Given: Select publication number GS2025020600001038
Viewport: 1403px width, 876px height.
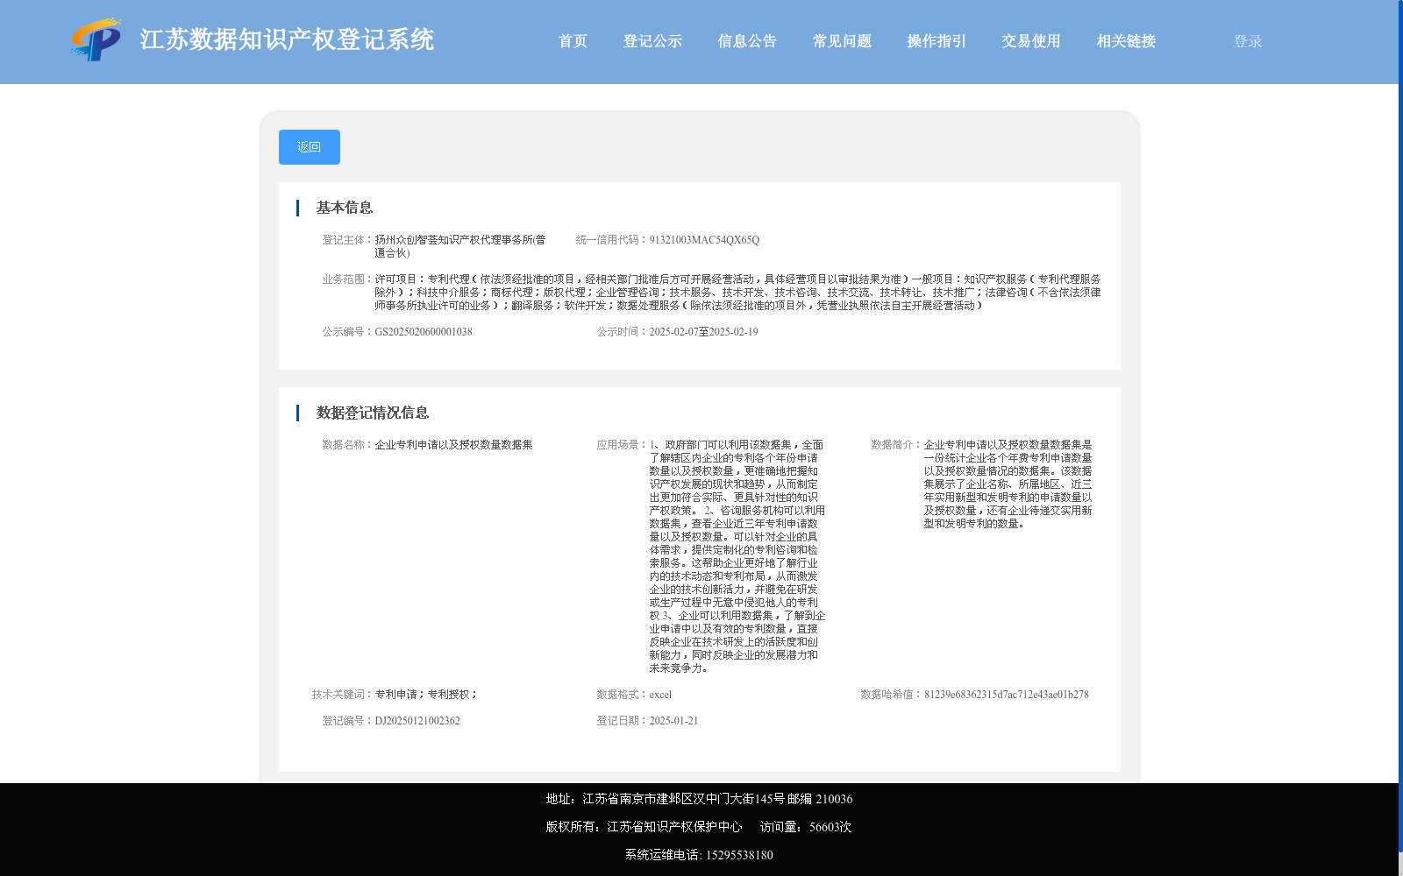Looking at the screenshot, I should tap(424, 332).
